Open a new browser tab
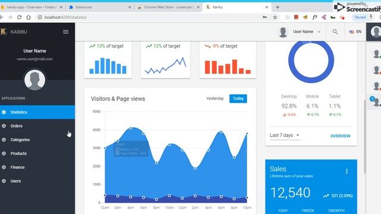Image resolution: width=381 pixels, height=214 pixels. pyautogui.click(x=277, y=7)
